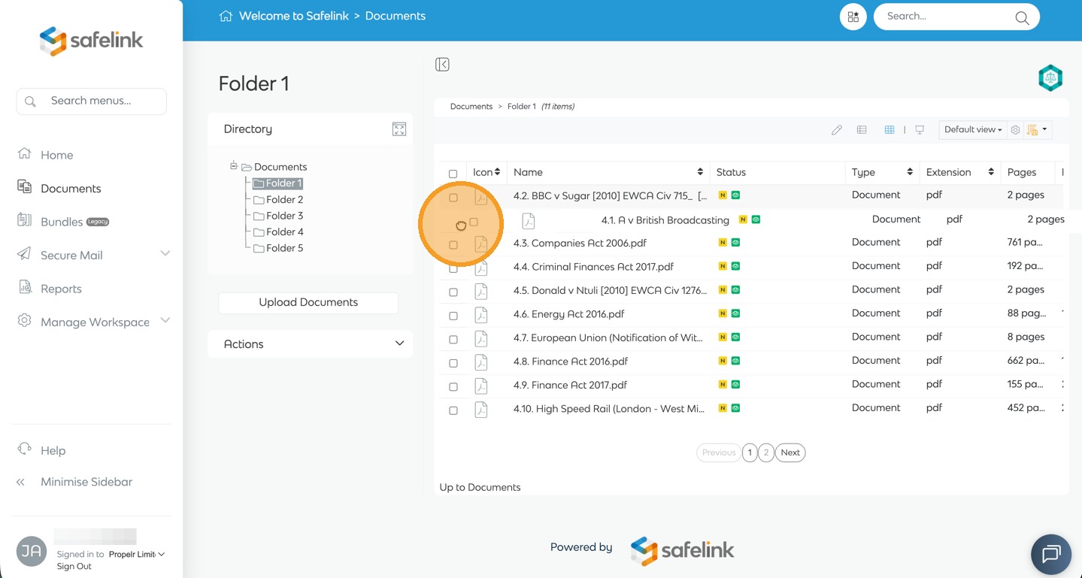Select Folder 3 in directory tree
Viewport: 1082px width, 578px height.
[284, 216]
